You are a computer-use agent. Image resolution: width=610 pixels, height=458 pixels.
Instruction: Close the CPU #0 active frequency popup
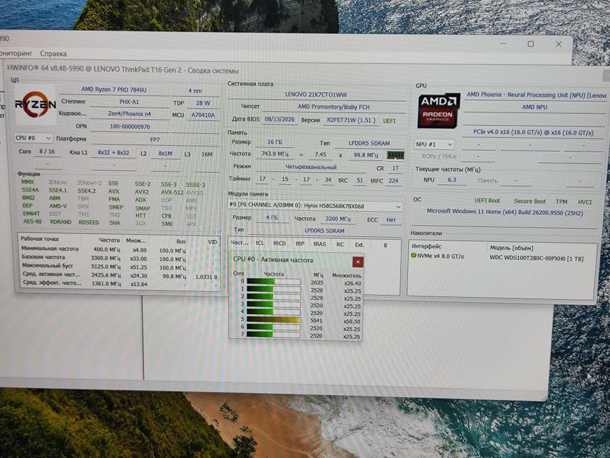tap(357, 262)
